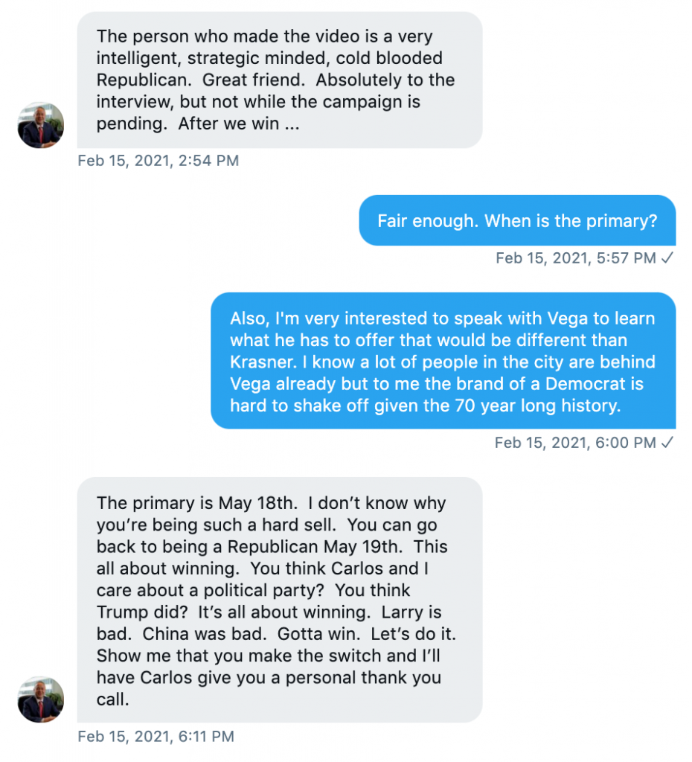Select the gray message starting "The person who made"
Screen dimensions: 692x762
[280, 80]
